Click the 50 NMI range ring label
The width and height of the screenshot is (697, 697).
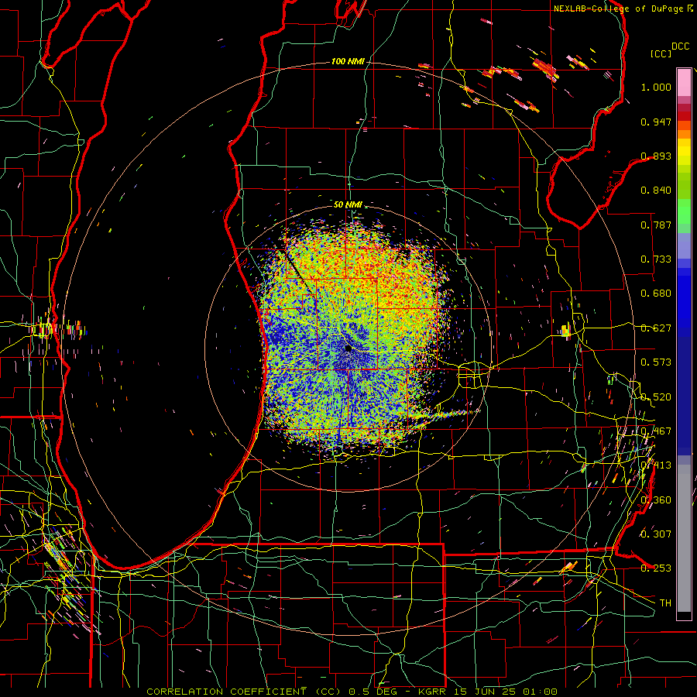(x=348, y=204)
